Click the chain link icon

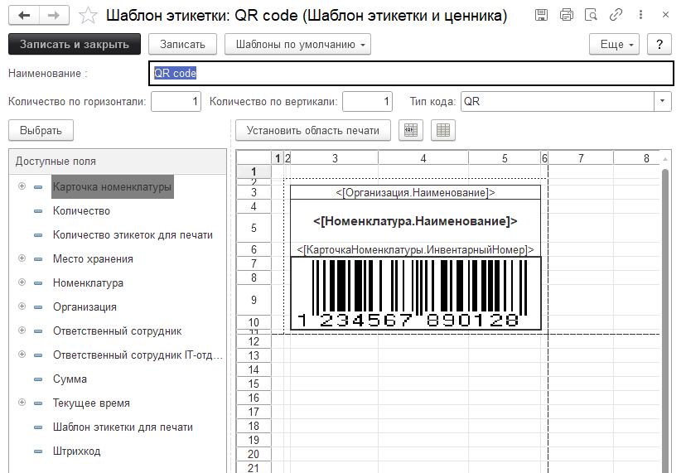(616, 16)
